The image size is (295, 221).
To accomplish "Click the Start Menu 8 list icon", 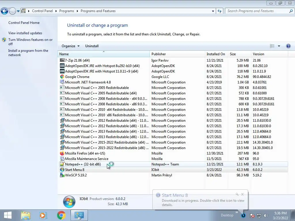I will tap(62, 170).
